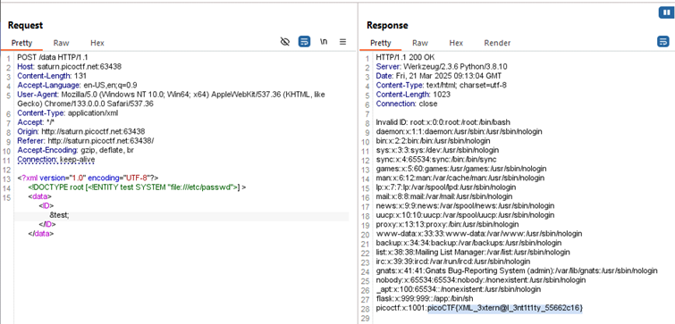The height and width of the screenshot is (324, 675).
Task: Click the Response panel title
Action: (x=387, y=25)
